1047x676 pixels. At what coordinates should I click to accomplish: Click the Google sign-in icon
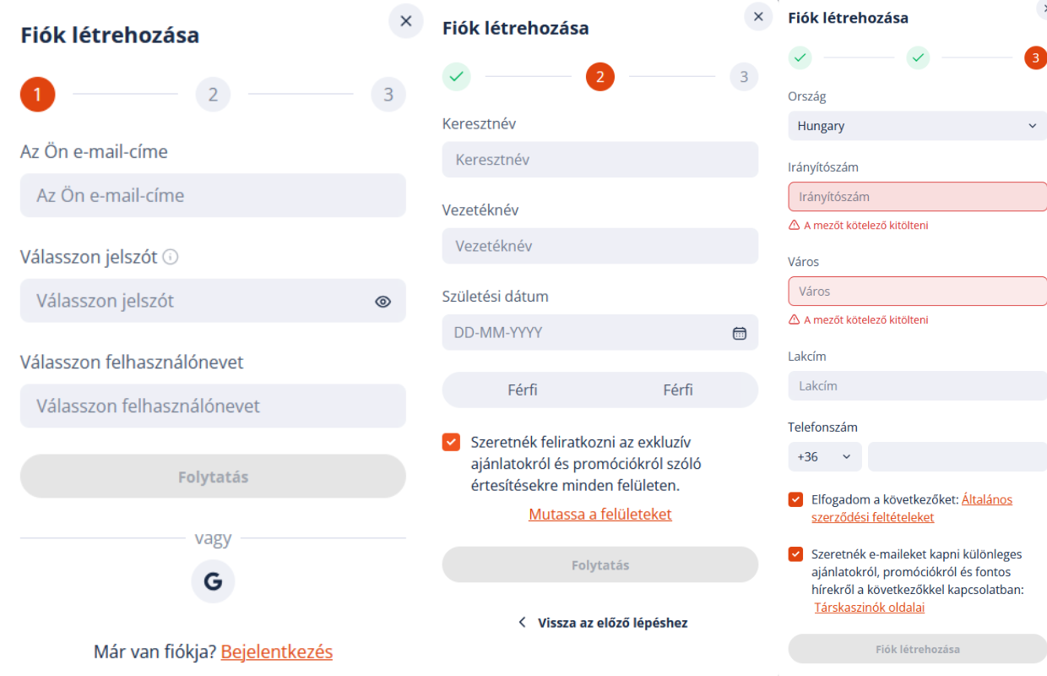(x=213, y=581)
